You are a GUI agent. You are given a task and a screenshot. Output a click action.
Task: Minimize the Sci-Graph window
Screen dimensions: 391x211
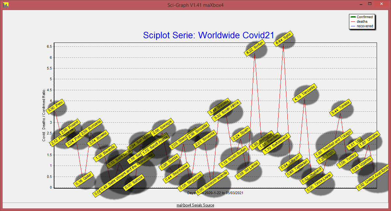pos(361,4)
